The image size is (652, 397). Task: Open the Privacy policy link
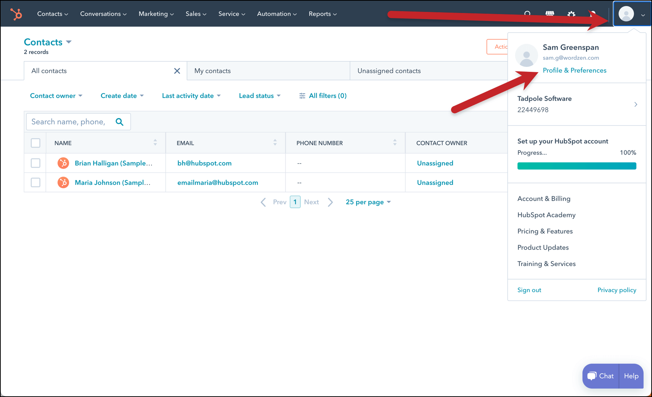[617, 290]
